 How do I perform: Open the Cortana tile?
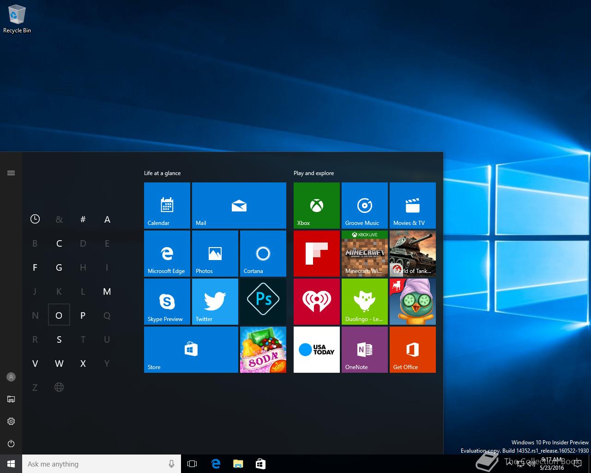(x=263, y=254)
